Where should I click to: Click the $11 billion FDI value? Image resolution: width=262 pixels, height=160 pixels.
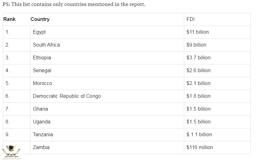pos(197,32)
